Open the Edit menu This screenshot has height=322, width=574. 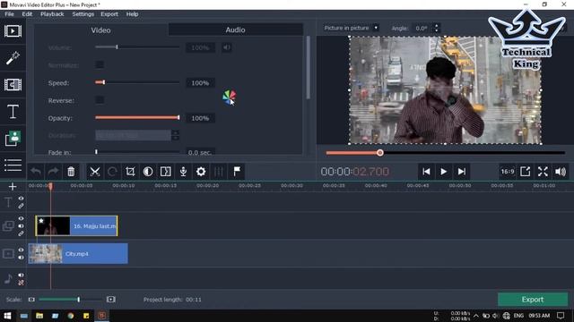(x=27, y=14)
